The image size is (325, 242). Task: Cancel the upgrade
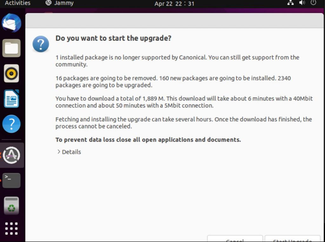[x=235, y=240]
